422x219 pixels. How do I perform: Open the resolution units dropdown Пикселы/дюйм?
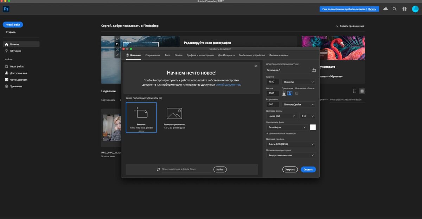point(299,105)
